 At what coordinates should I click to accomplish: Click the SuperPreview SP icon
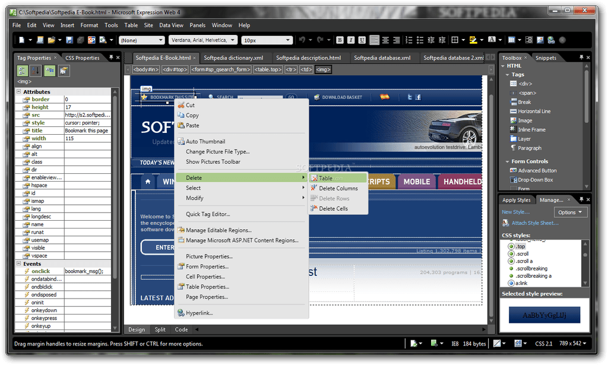click(x=91, y=40)
